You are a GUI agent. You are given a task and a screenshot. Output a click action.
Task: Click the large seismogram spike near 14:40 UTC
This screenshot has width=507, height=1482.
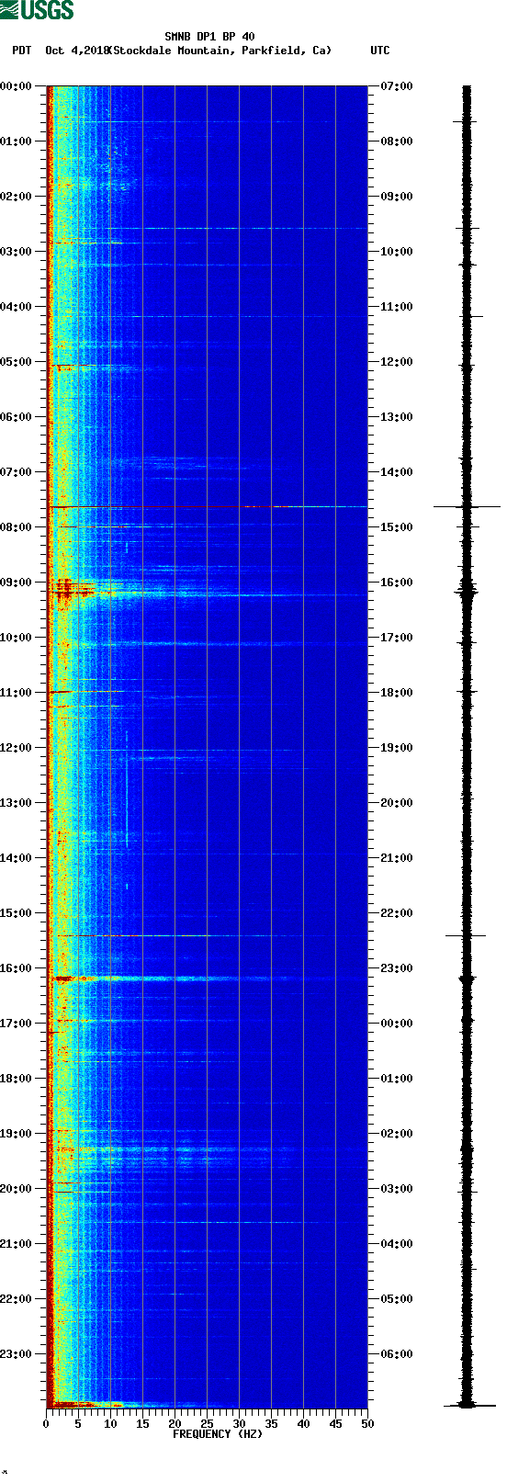tap(468, 506)
